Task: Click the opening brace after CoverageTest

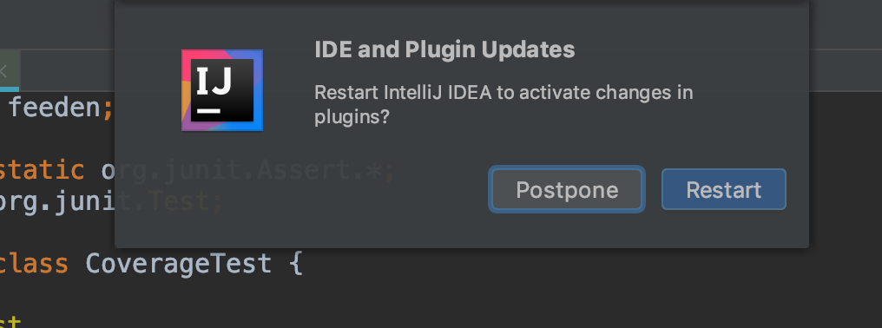Action: click(x=296, y=263)
